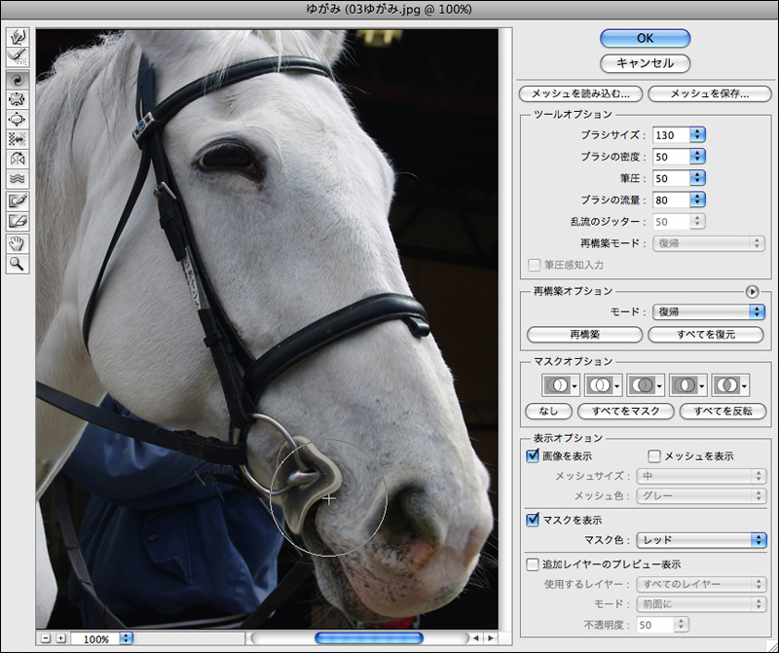
Task: Open the マスク色 dropdown showing レッド
Action: pos(701,539)
